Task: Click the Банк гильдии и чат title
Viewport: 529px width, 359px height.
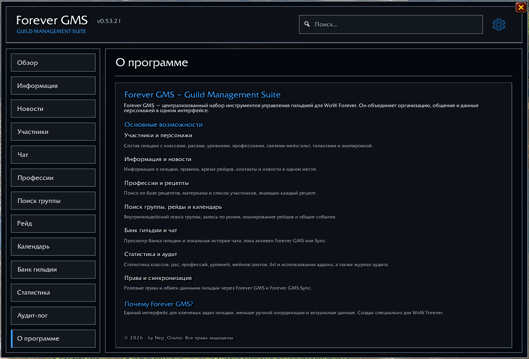Action: point(151,231)
